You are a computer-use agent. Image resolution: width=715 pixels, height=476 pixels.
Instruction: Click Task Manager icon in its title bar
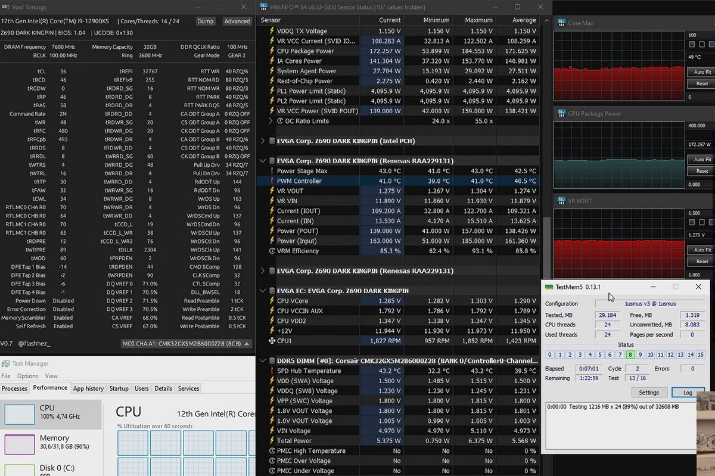(6, 363)
